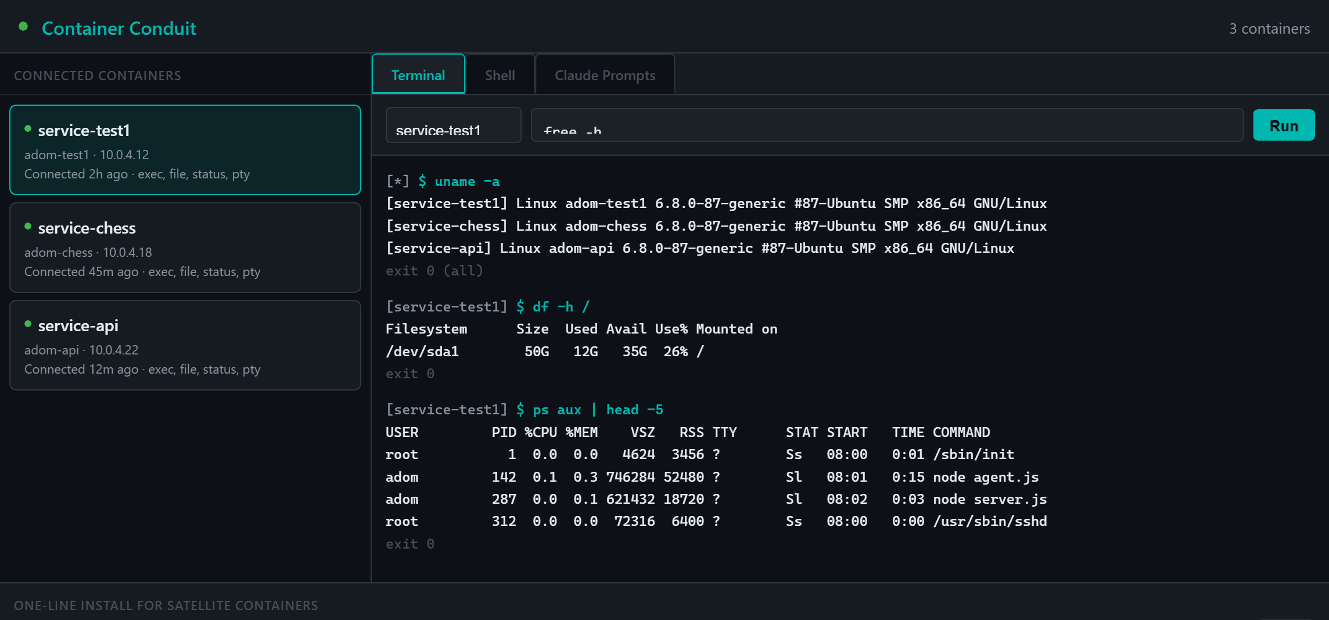The height and width of the screenshot is (620, 1329).
Task: Click the Filesystem header row in df output
Action: pos(581,329)
